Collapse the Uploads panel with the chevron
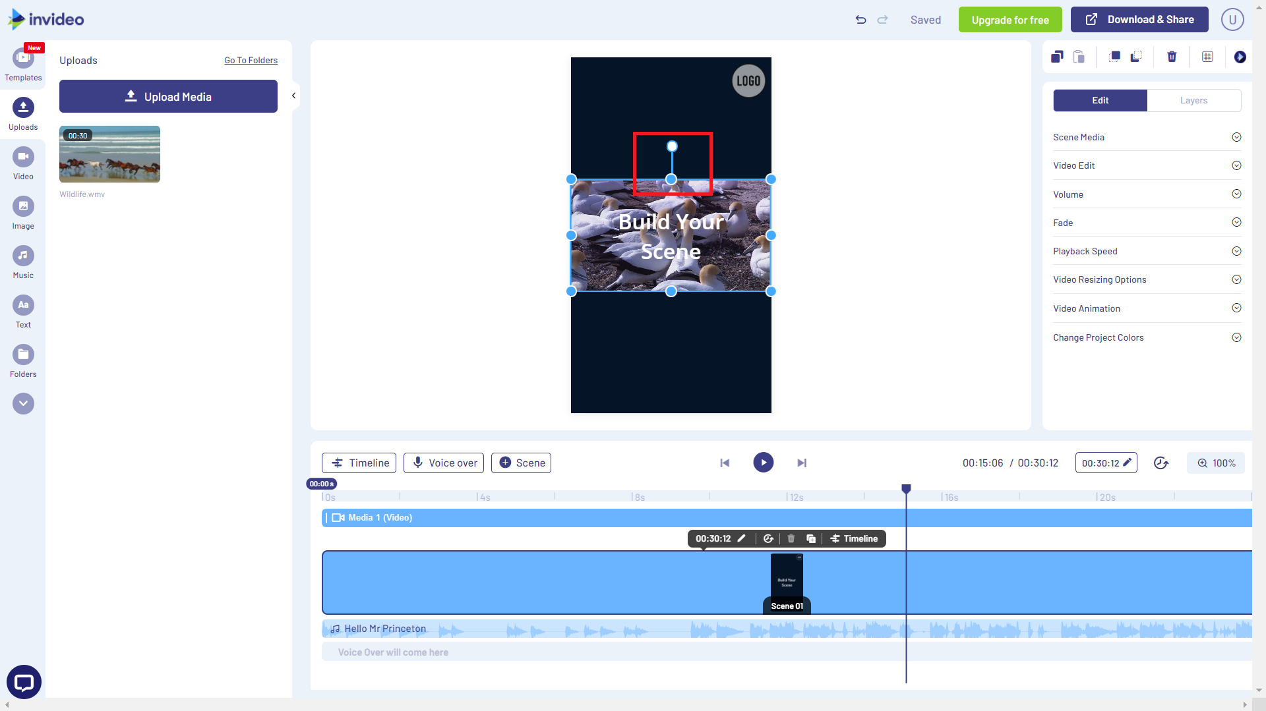The width and height of the screenshot is (1266, 711). 293,95
